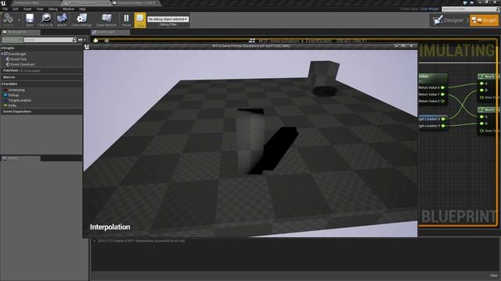Open the View menu
This screenshot has width=501, height=281.
click(40, 9)
